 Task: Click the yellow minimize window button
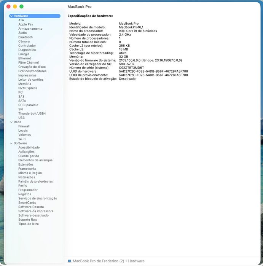15,6
